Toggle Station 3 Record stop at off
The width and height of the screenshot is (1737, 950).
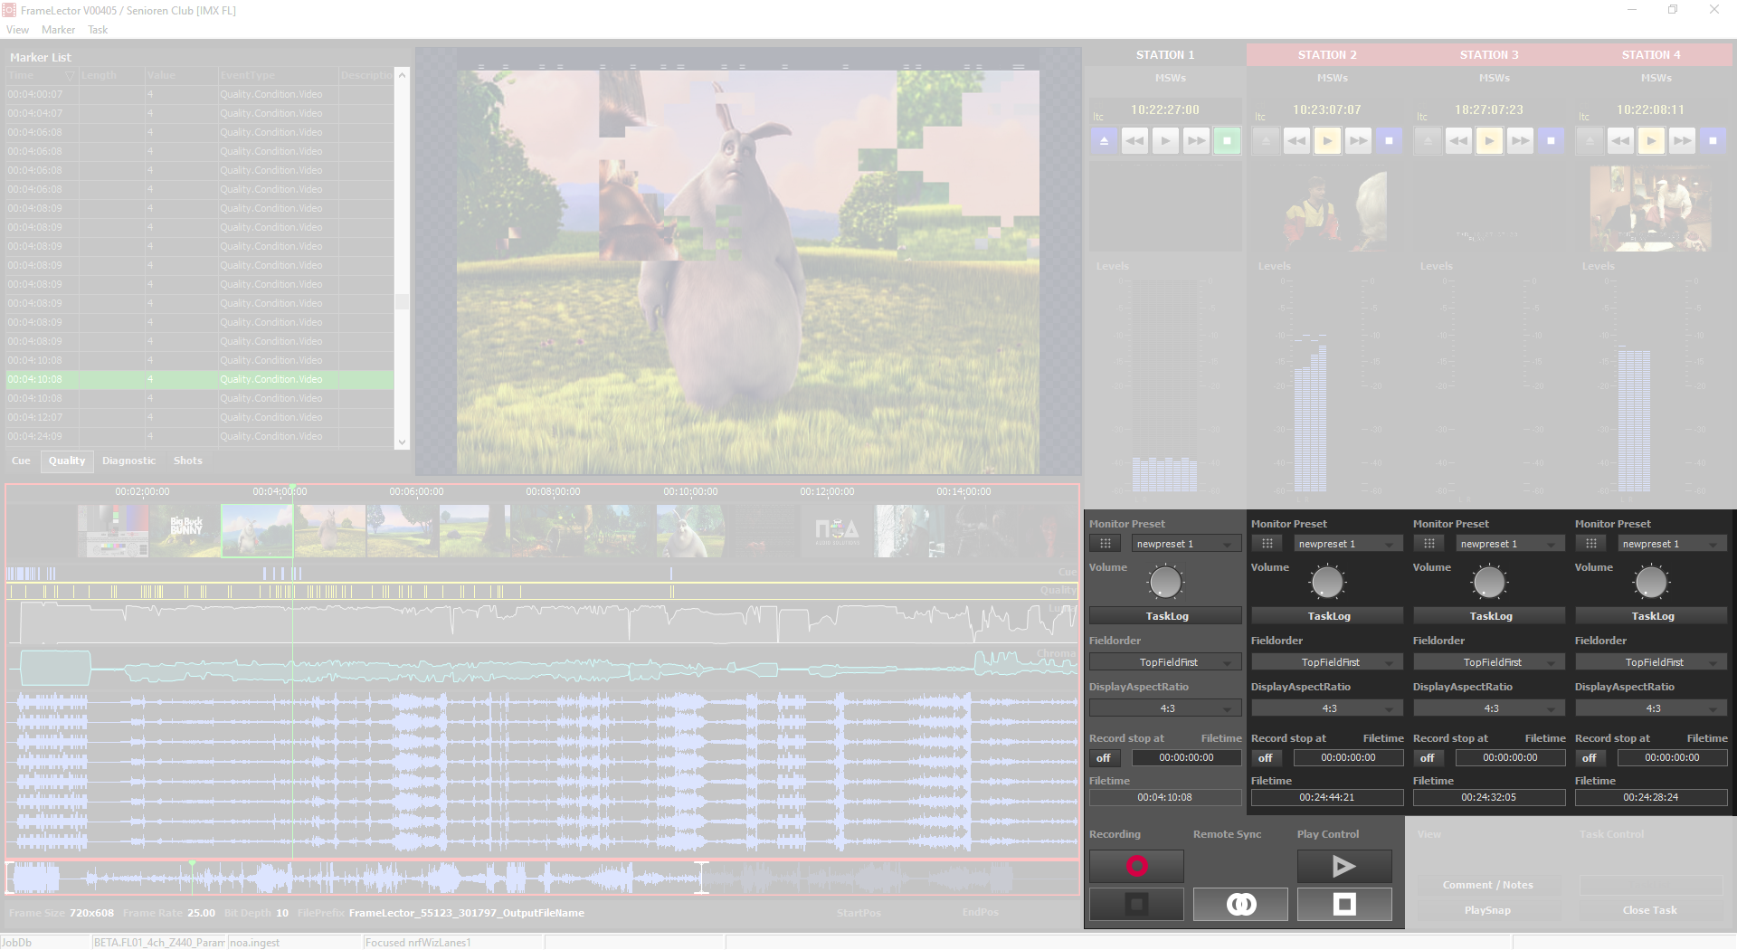(1429, 758)
